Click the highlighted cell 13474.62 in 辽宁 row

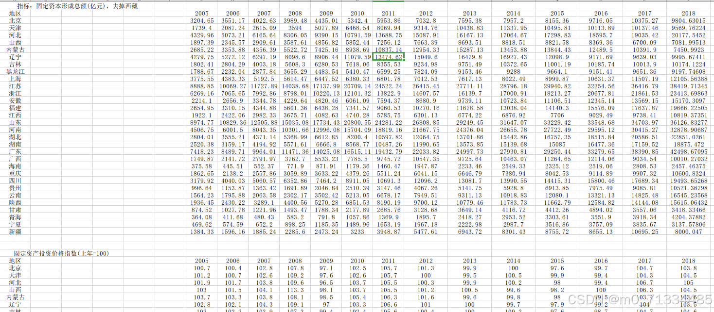coord(388,57)
